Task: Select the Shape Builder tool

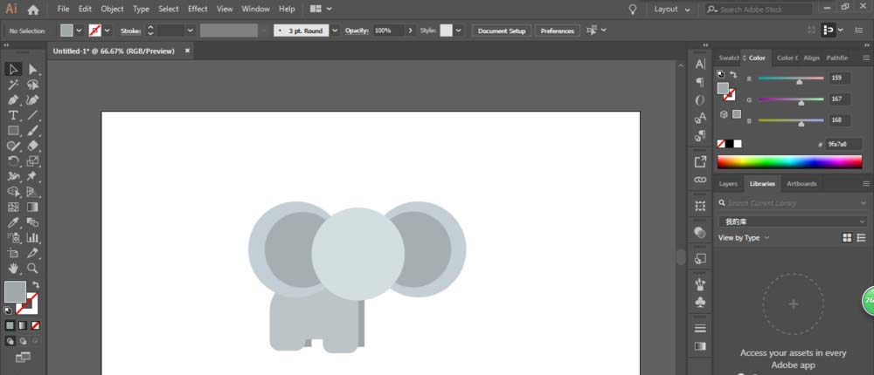Action: point(13,192)
